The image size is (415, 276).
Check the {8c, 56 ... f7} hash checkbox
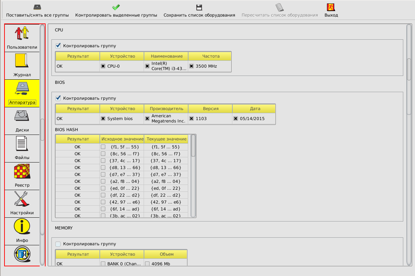click(103, 154)
